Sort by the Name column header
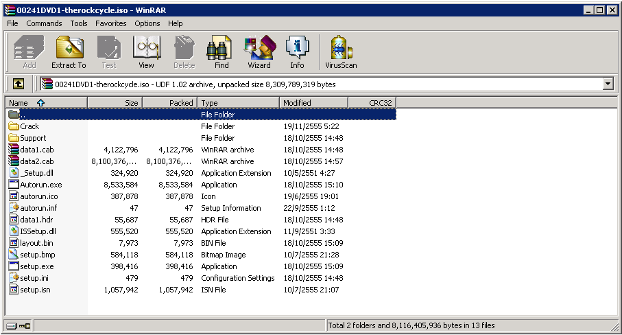 point(47,103)
